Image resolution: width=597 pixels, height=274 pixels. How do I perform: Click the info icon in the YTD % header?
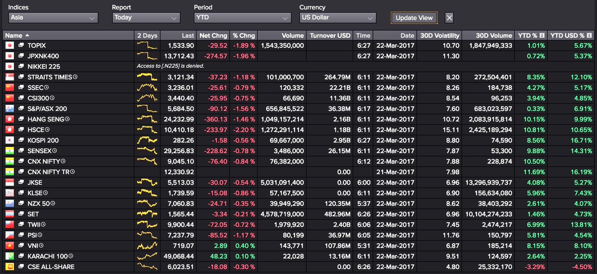(x=542, y=35)
